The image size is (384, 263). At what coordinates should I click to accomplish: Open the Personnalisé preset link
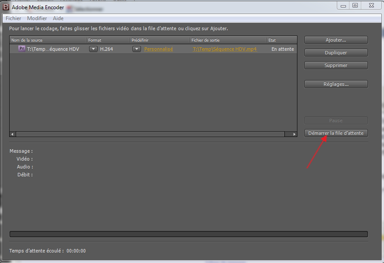point(158,49)
